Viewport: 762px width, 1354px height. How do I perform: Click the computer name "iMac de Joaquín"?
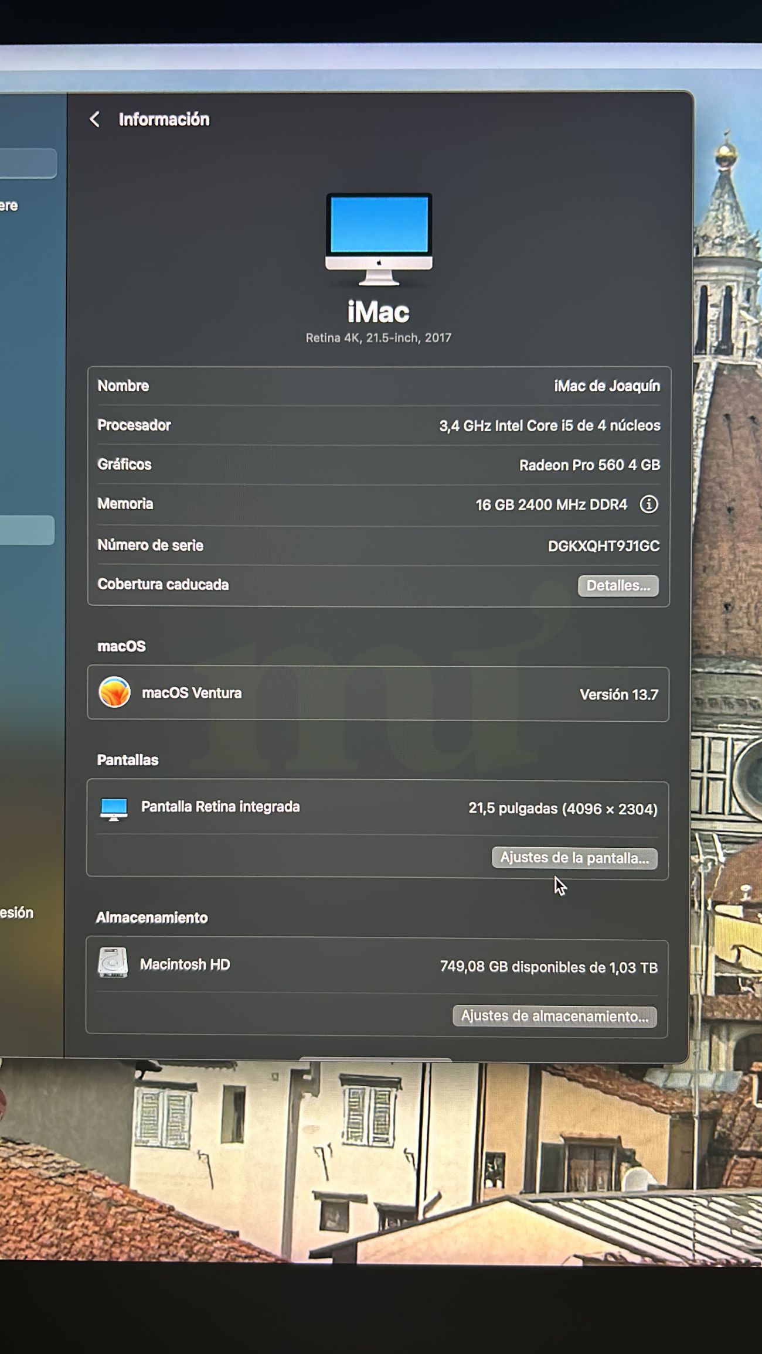[607, 386]
